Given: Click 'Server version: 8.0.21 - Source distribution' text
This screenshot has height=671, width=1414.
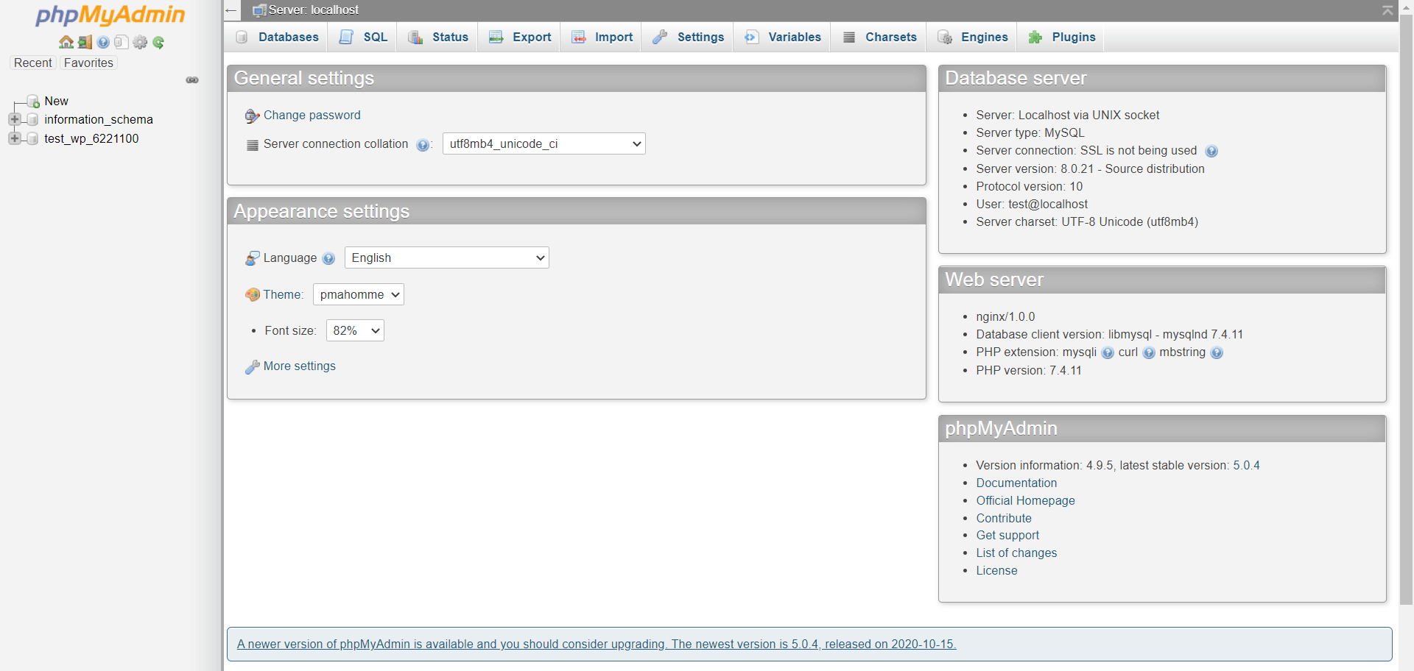Looking at the screenshot, I should coord(1090,168).
